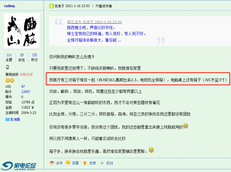View the 12957 posts count link

pos(26,92)
